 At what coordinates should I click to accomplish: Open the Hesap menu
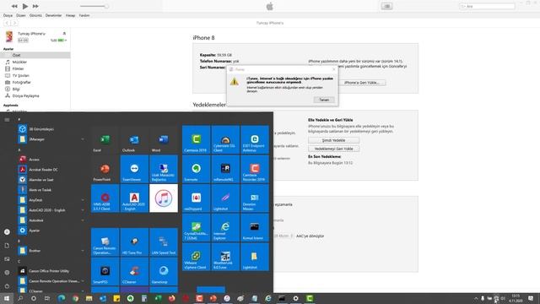point(70,15)
